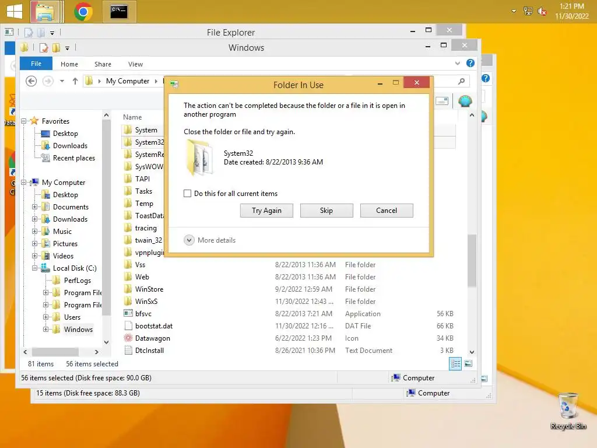597x448 pixels.
Task: Expand the ribbon chevron
Action: (458, 63)
